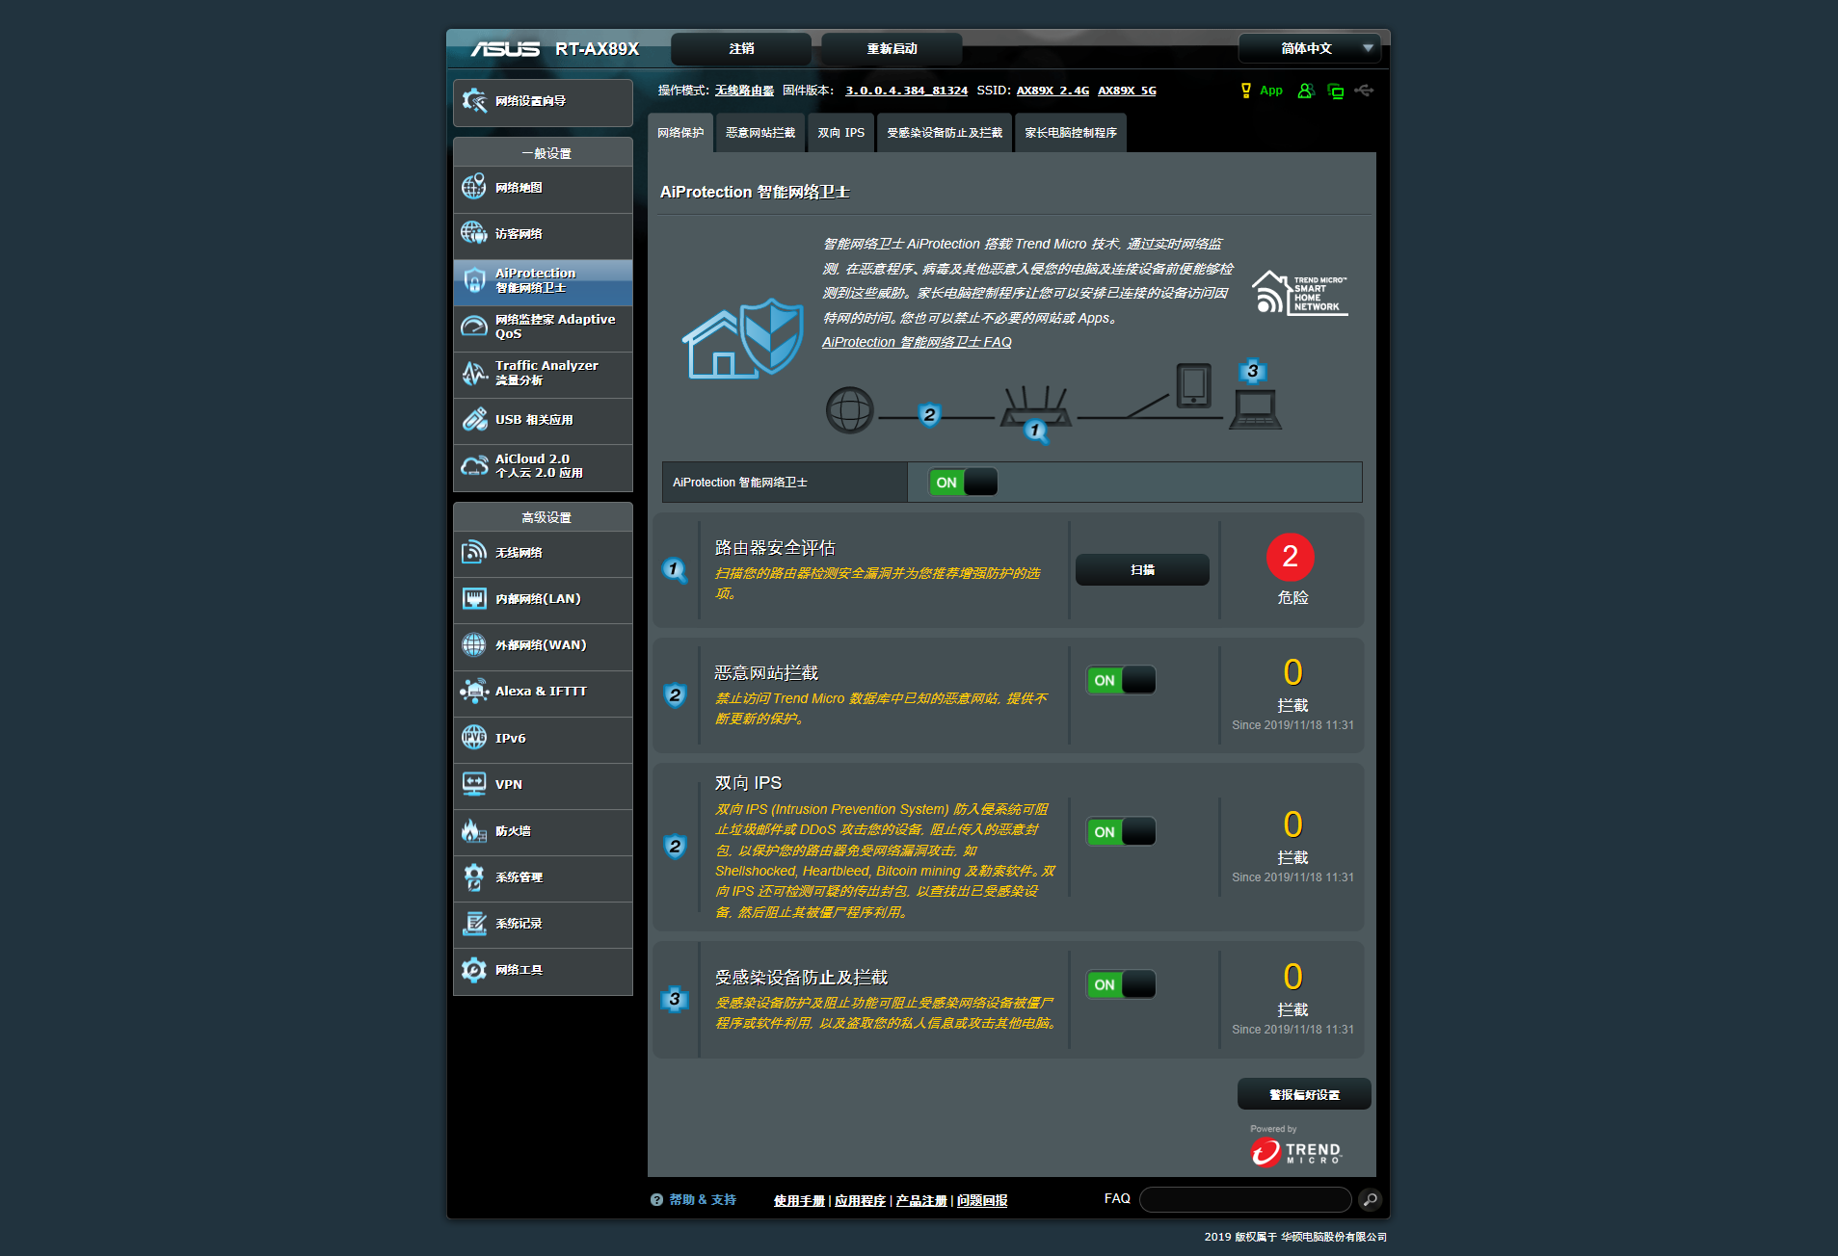This screenshot has width=1838, height=1256.
Task: Open the 防火墙 firewall flame icon
Action: pyautogui.click(x=473, y=830)
